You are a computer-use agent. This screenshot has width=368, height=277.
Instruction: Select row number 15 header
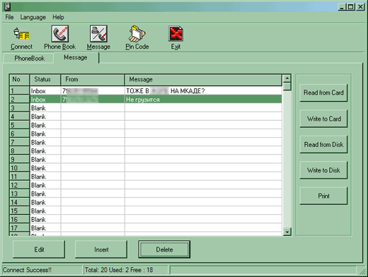point(19,211)
